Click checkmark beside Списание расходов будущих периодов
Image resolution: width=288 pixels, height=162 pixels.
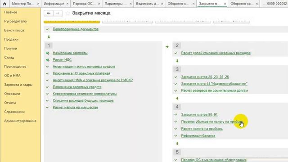tap(47, 101)
